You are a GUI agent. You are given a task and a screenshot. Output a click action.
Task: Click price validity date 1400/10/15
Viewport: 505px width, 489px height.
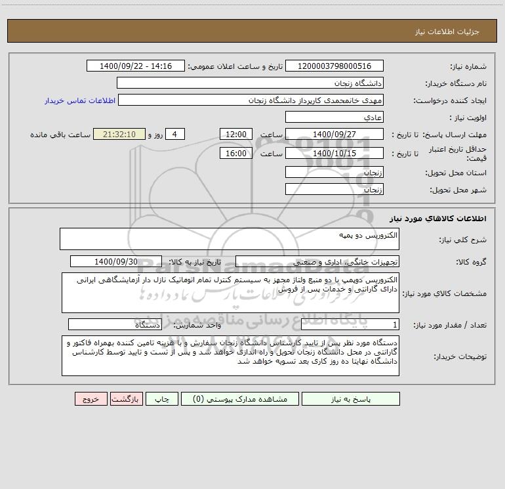[x=334, y=153]
